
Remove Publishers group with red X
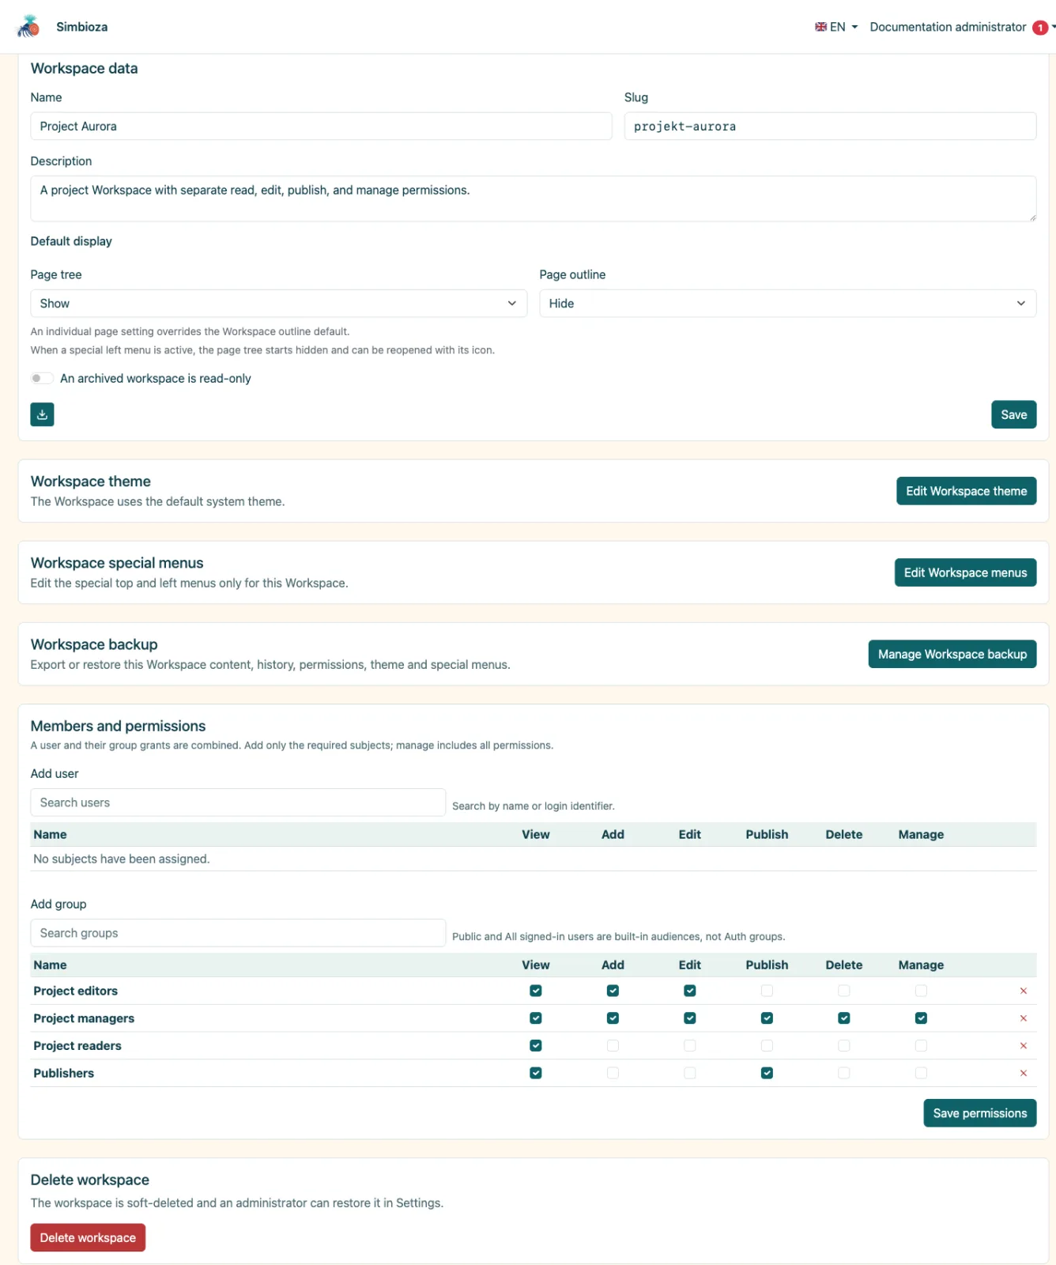point(1024,1073)
